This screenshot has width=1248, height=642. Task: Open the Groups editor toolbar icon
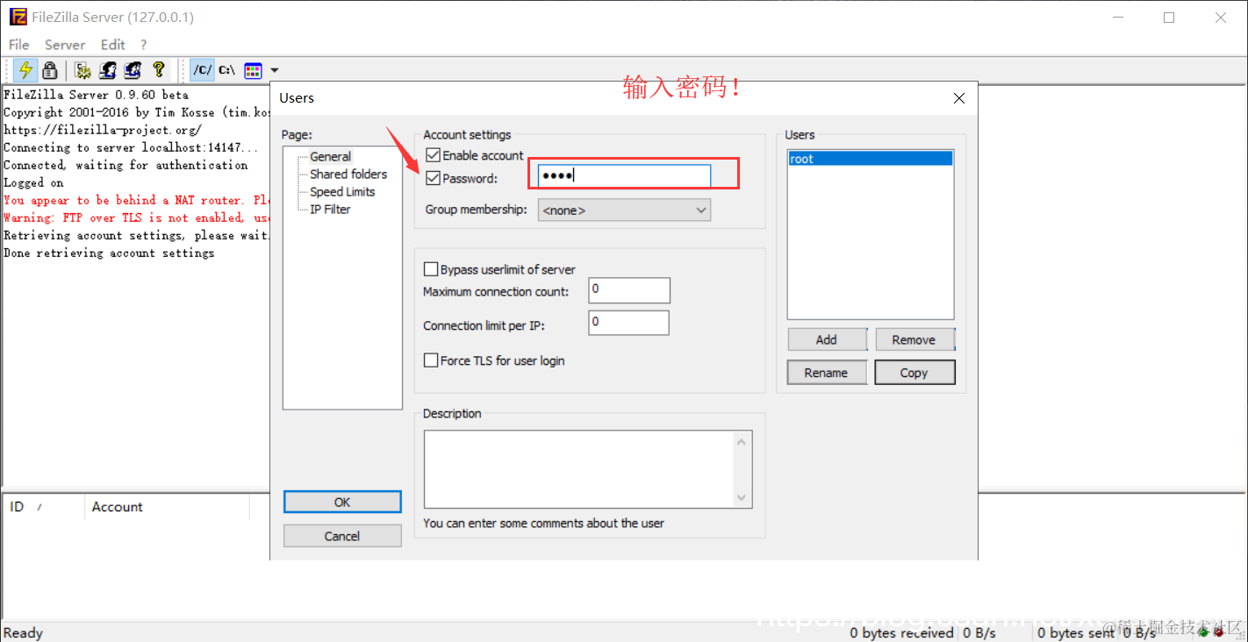pyautogui.click(x=133, y=70)
